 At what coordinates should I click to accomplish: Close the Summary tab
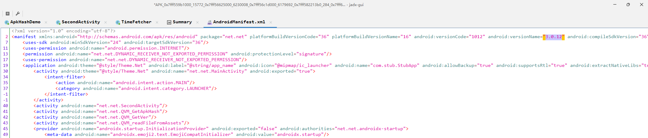click(197, 22)
